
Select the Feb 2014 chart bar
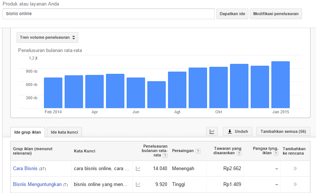pyautogui.click(x=53, y=93)
